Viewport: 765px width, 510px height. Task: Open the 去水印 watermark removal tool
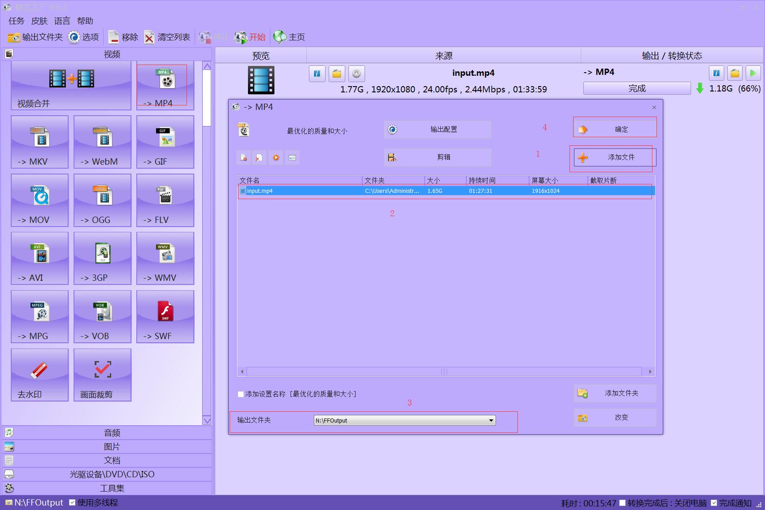(39, 375)
